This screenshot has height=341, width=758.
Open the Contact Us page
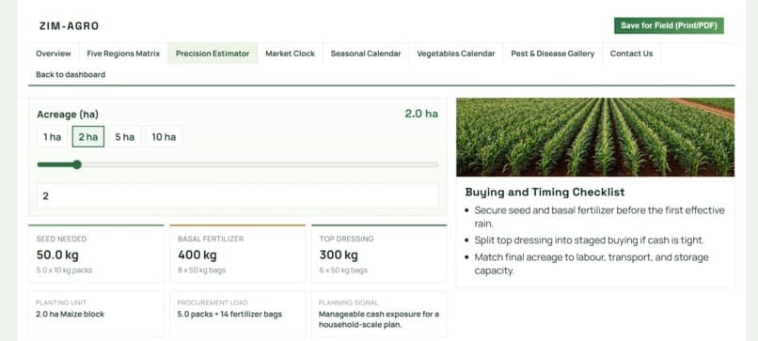coord(631,54)
